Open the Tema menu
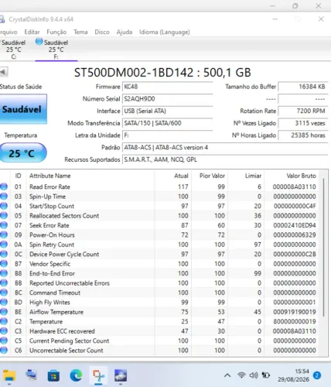Viewport: 331px width, 387px height. pos(80,32)
